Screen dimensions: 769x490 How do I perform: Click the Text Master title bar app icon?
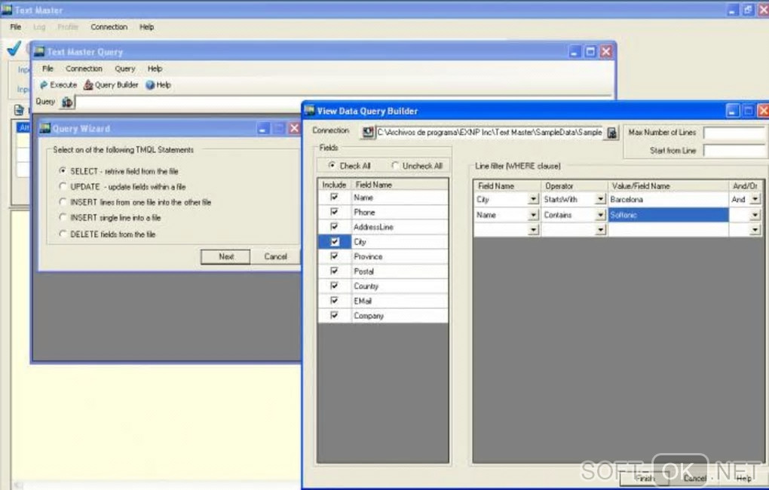[x=7, y=10]
